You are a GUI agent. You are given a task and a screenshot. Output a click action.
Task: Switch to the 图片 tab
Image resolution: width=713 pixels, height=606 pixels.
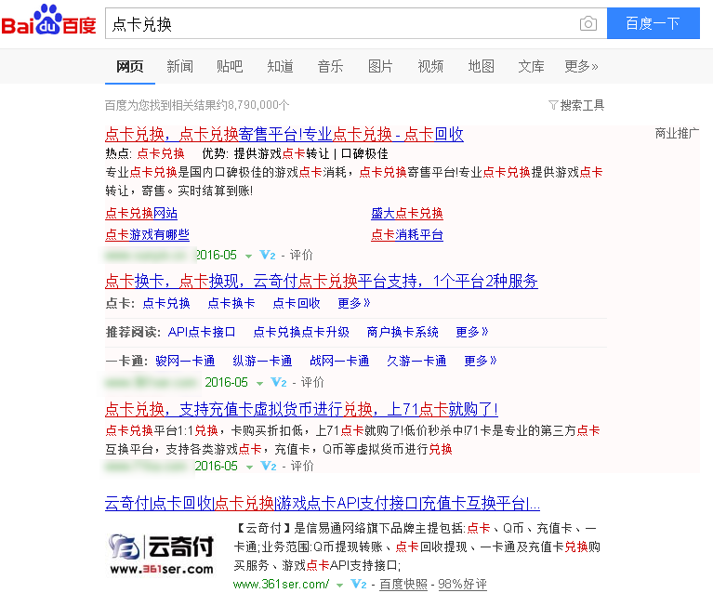tap(380, 66)
